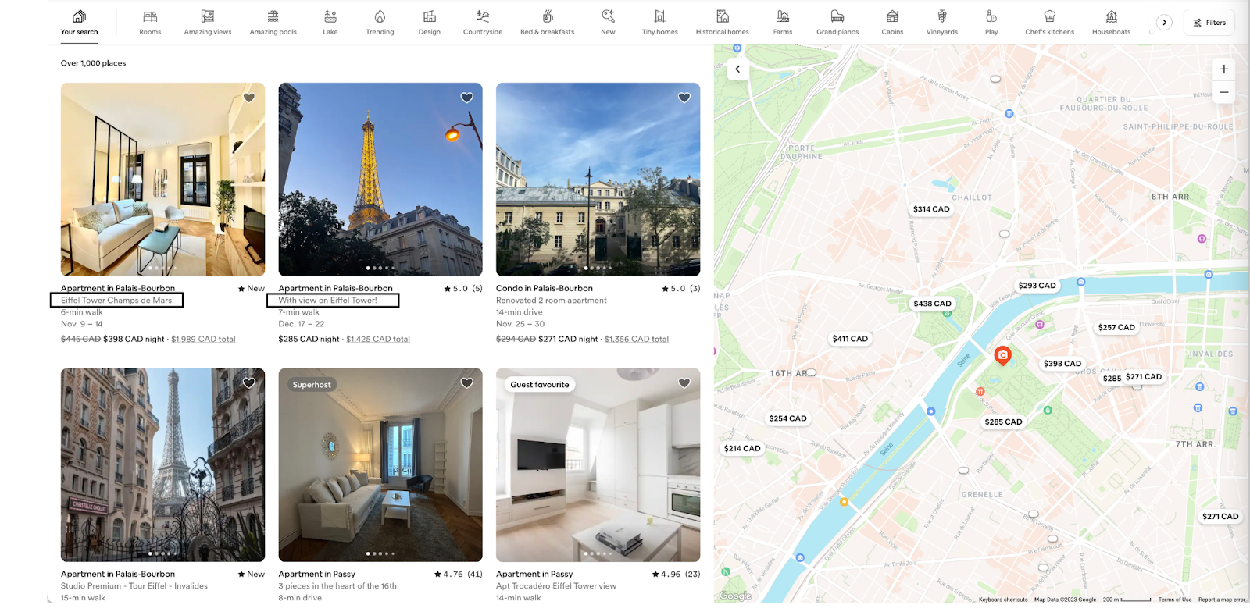Open the Historical homes category
Screen dimensions: 1250x612
click(x=723, y=23)
